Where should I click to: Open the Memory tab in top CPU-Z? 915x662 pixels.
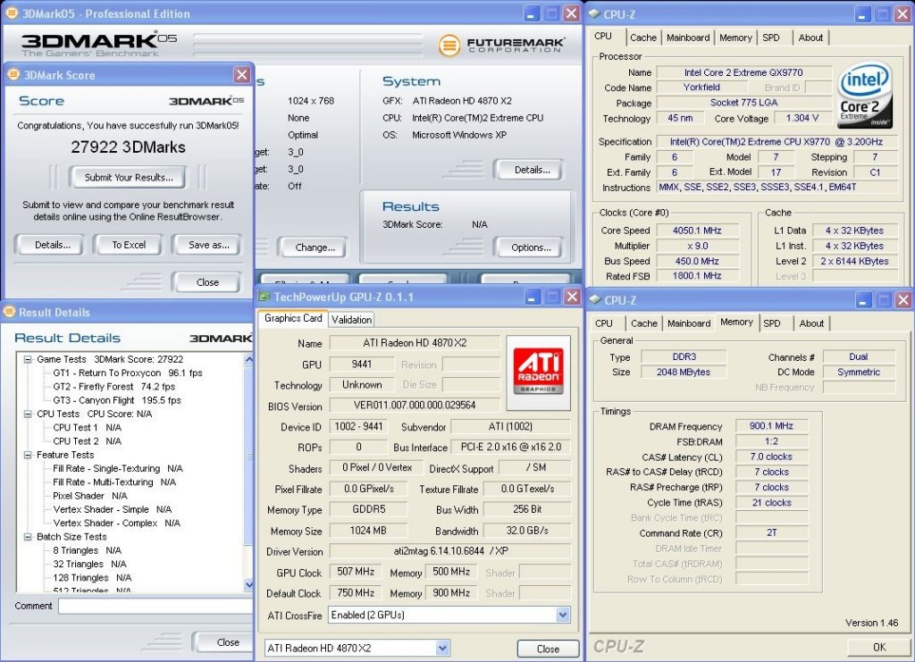(x=735, y=38)
